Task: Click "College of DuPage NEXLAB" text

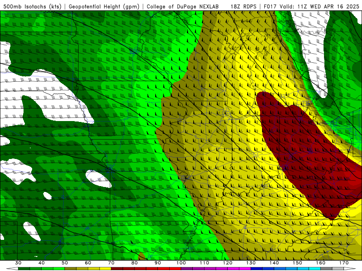Action: pyautogui.click(x=183, y=6)
